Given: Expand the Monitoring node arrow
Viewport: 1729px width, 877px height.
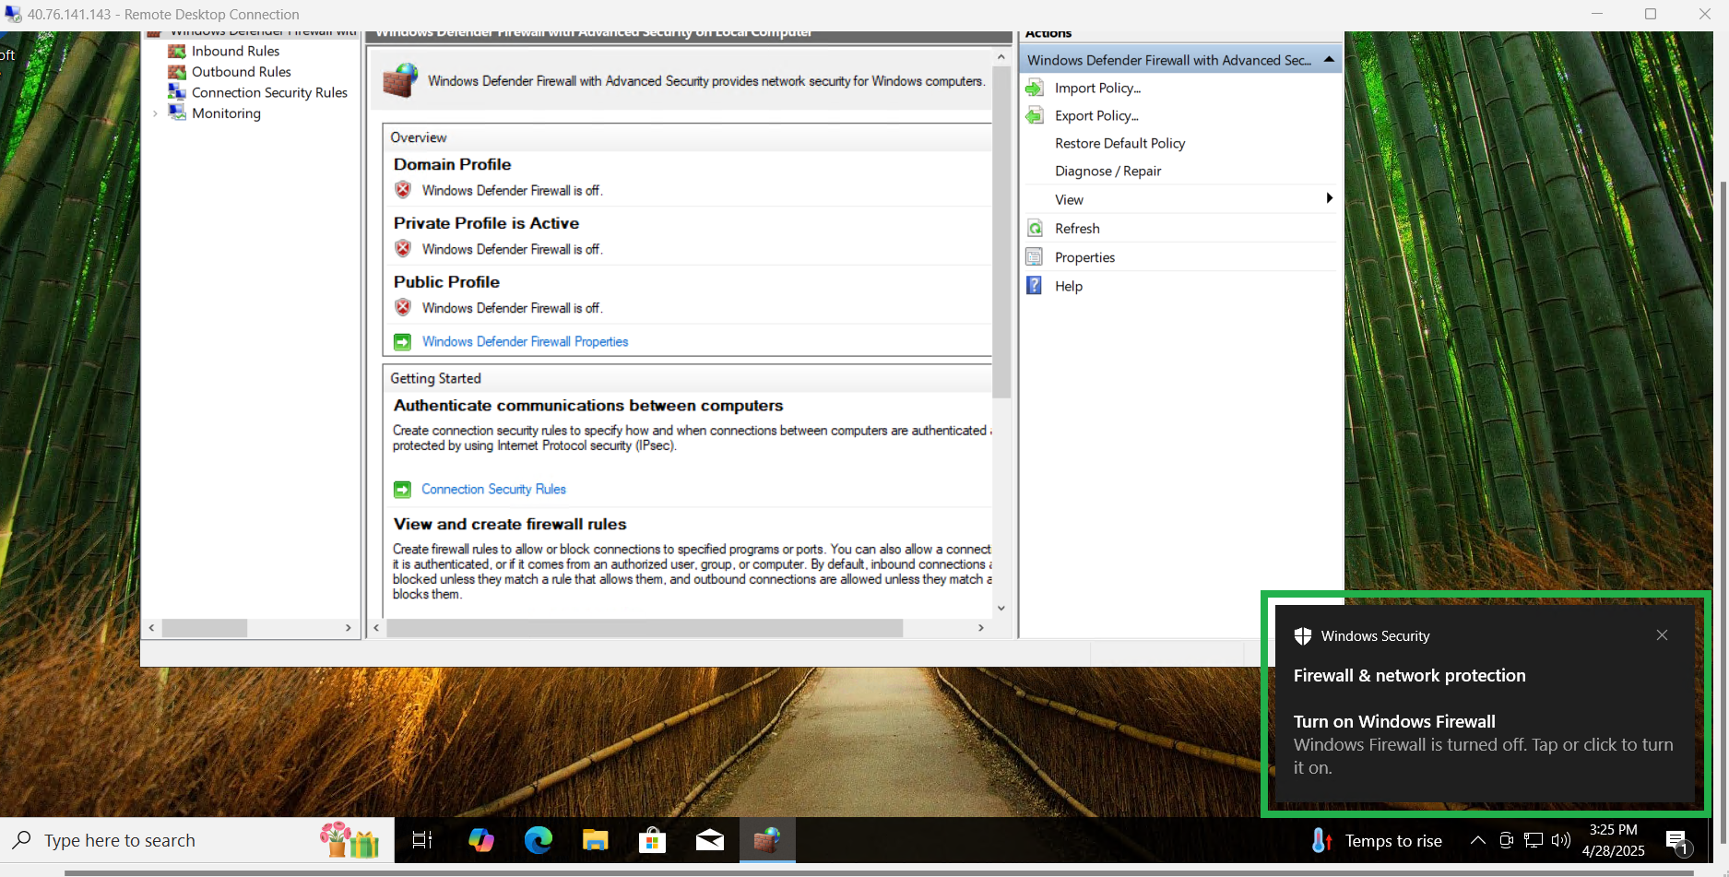Looking at the screenshot, I should tap(155, 113).
